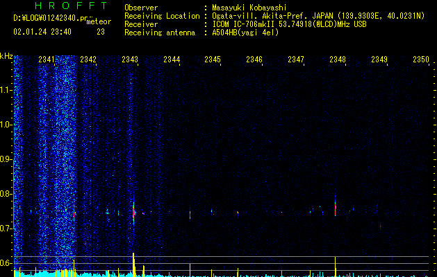The width and height of the screenshot is (437, 277).
Task: Click the 0.7 frequency axis label
Action: coord(6,229)
